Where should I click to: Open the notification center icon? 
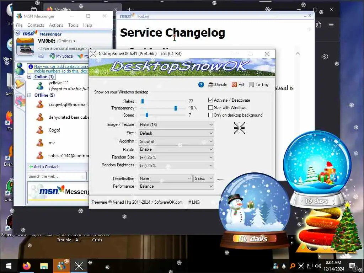[352, 266]
